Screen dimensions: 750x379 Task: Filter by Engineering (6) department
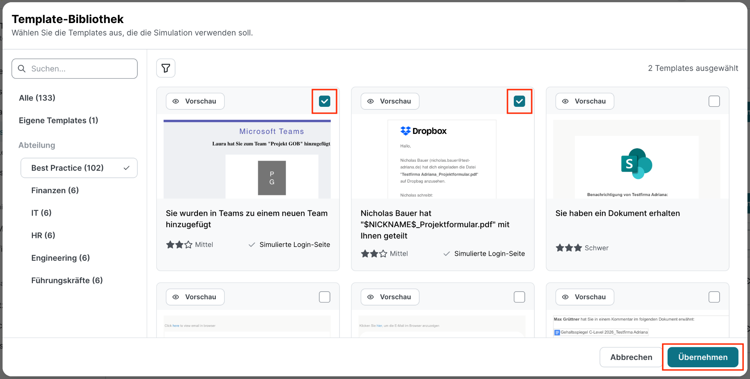point(60,258)
